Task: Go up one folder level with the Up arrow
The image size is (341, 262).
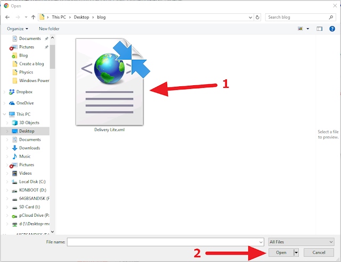Action: tap(33, 17)
